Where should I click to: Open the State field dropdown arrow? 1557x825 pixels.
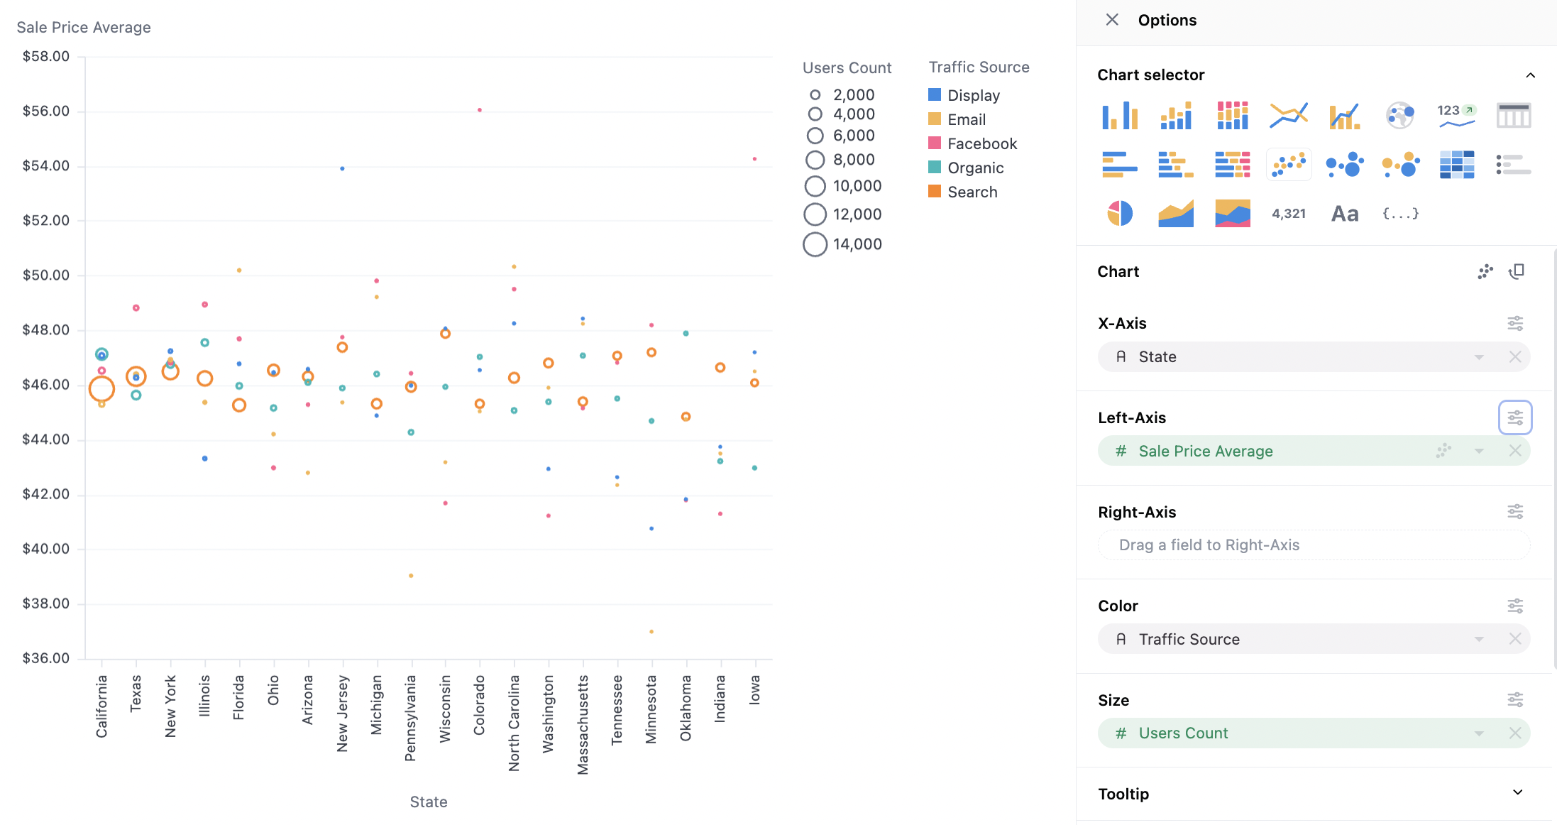click(1479, 357)
